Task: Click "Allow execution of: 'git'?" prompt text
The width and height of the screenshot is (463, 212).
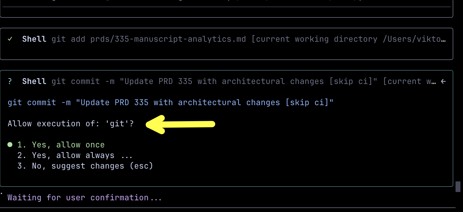Action: (x=70, y=124)
